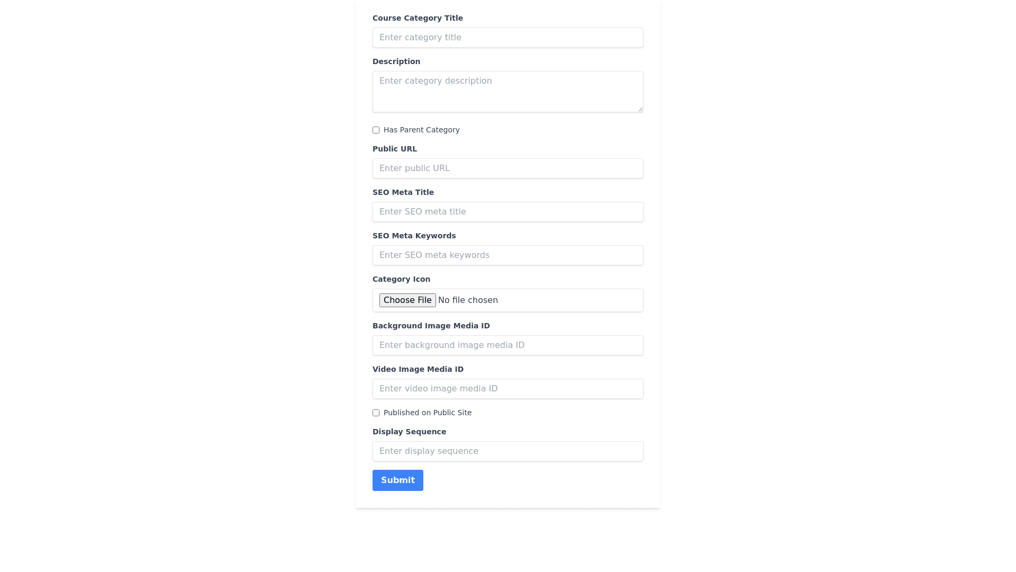Click the 'Category Icon' field label
The image size is (1016, 572).
coord(401,279)
